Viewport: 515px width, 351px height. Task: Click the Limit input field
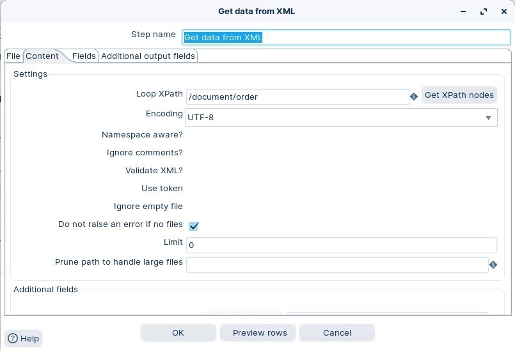341,245
